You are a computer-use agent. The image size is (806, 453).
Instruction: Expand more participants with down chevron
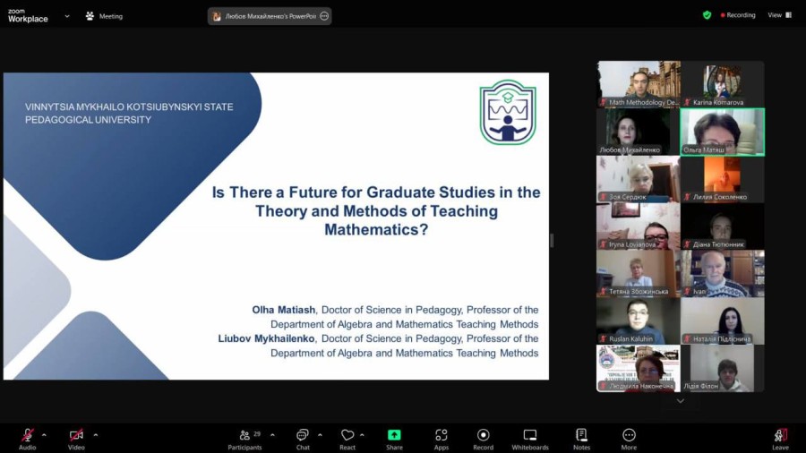[680, 401]
